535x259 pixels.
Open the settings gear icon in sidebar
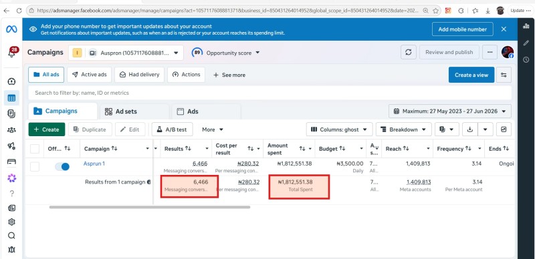11,222
